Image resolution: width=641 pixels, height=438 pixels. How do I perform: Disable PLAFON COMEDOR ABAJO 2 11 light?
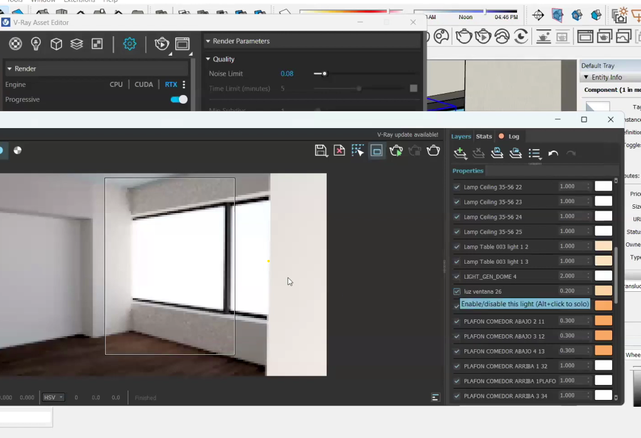click(x=456, y=321)
